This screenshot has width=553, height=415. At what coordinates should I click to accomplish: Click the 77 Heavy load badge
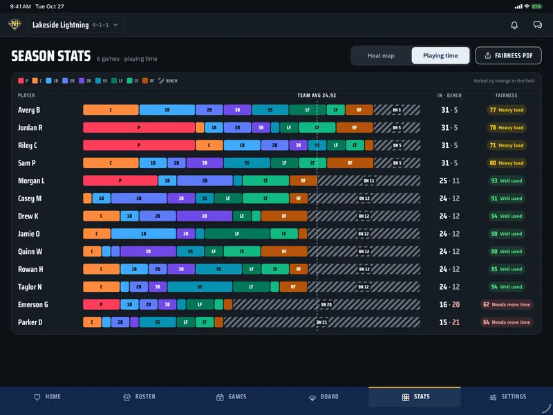(x=507, y=110)
